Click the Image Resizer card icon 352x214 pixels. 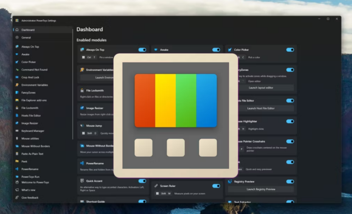[82, 108]
